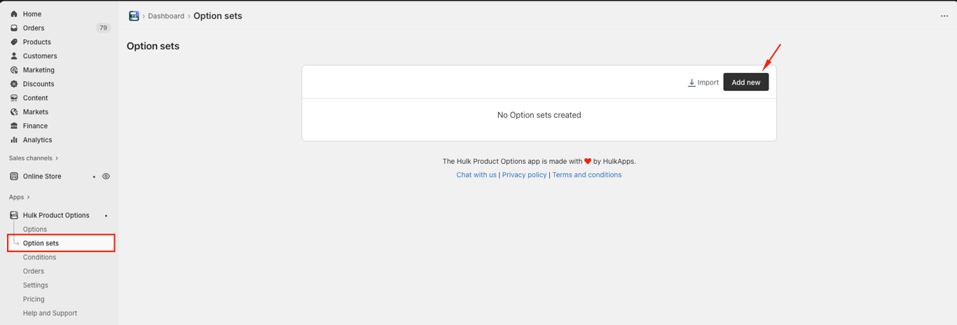Open the Chat with us link
957x325 pixels.
(x=476, y=175)
